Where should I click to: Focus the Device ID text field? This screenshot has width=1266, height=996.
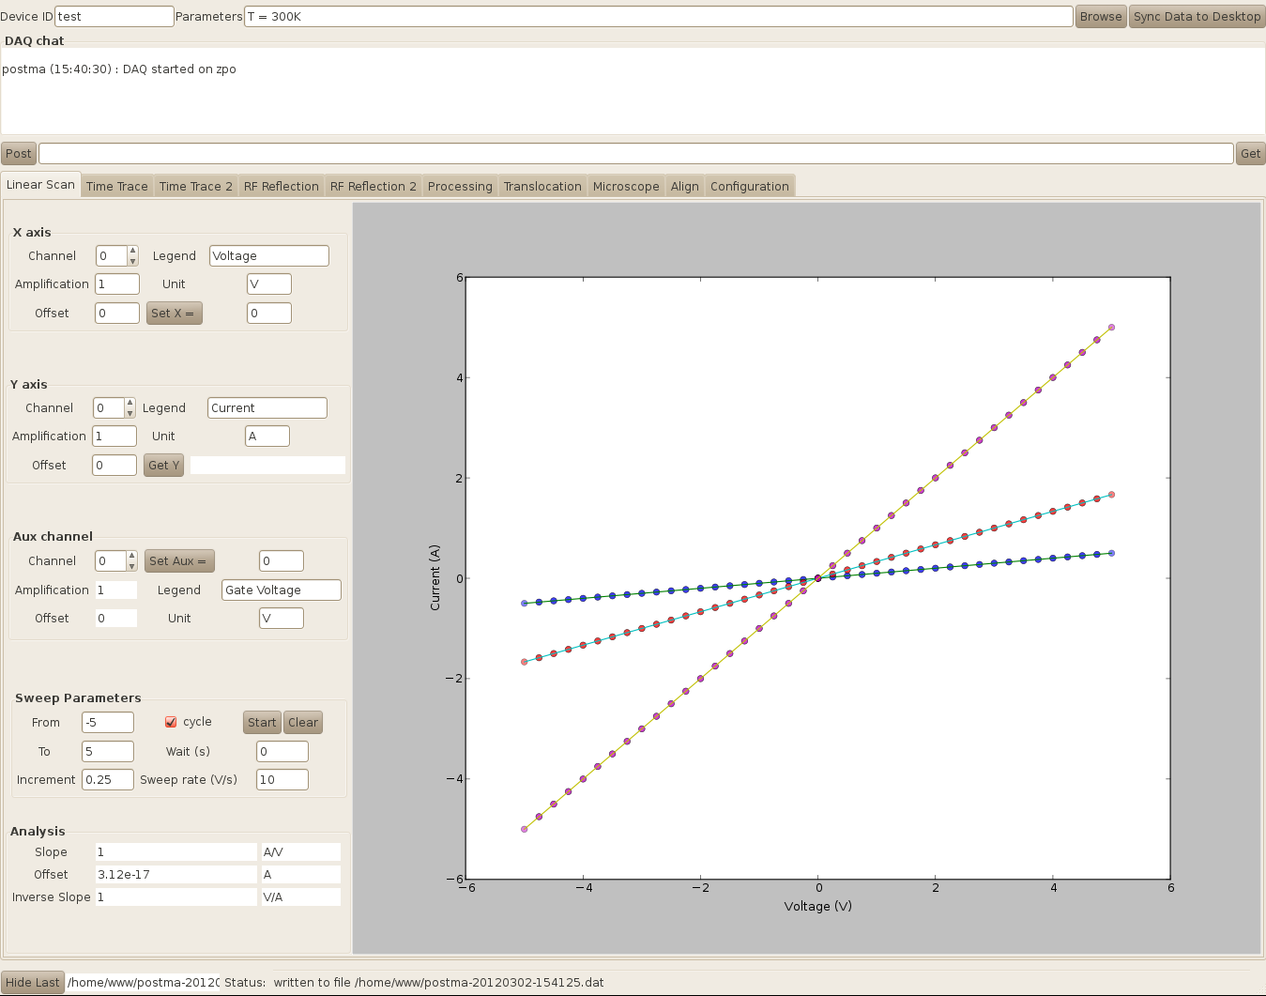(114, 16)
